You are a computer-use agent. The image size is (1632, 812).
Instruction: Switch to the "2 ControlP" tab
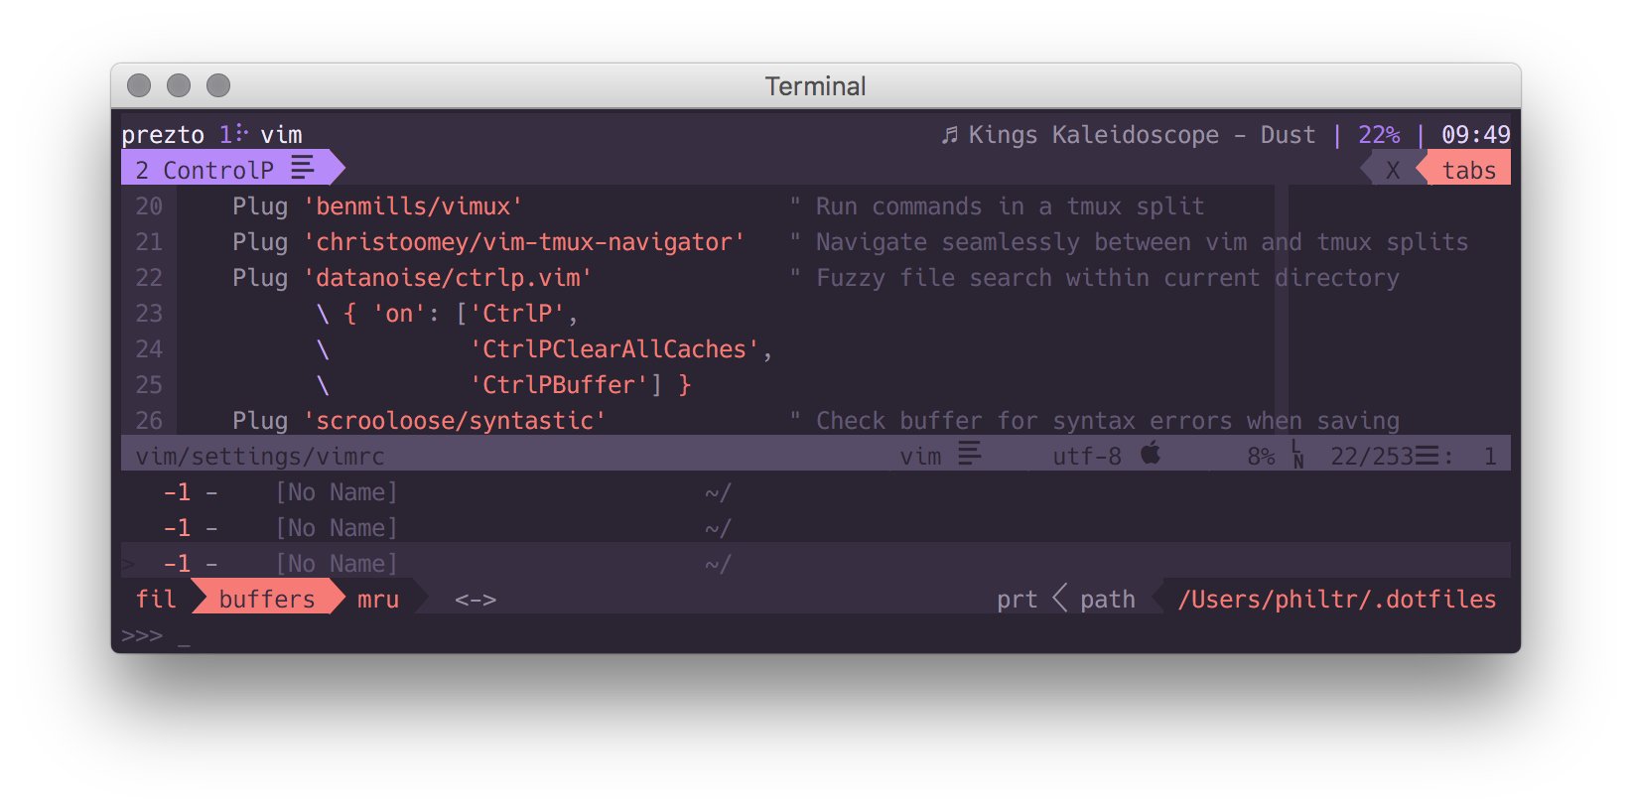[204, 170]
